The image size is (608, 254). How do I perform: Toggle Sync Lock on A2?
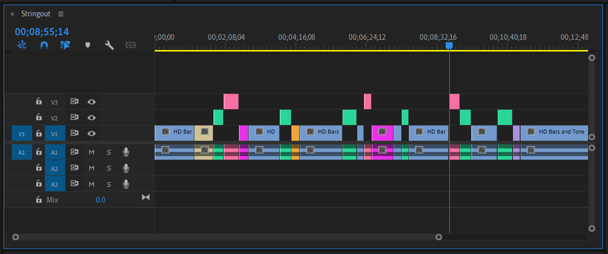74,168
